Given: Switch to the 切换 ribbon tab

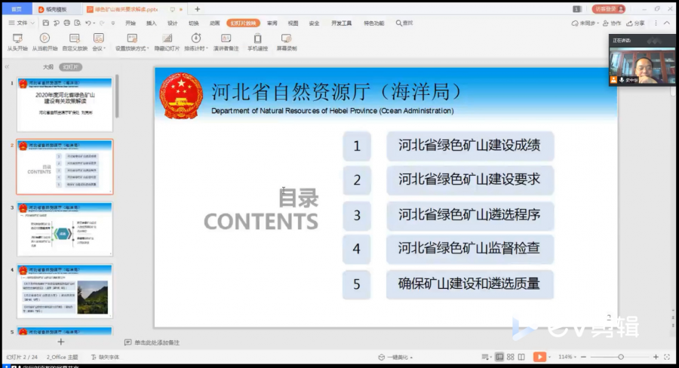Looking at the screenshot, I should 194,23.
